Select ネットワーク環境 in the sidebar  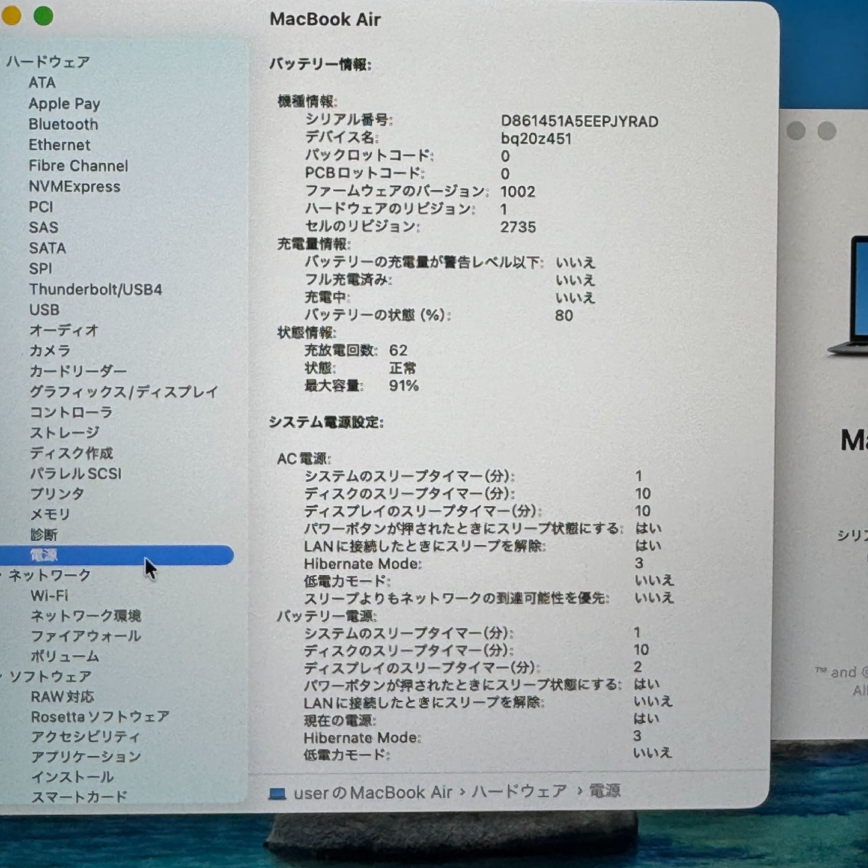coord(86,616)
